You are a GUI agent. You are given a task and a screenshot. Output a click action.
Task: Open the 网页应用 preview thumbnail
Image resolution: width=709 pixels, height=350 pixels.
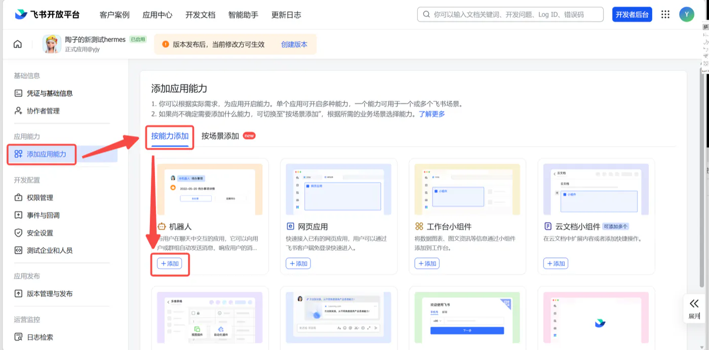338,189
